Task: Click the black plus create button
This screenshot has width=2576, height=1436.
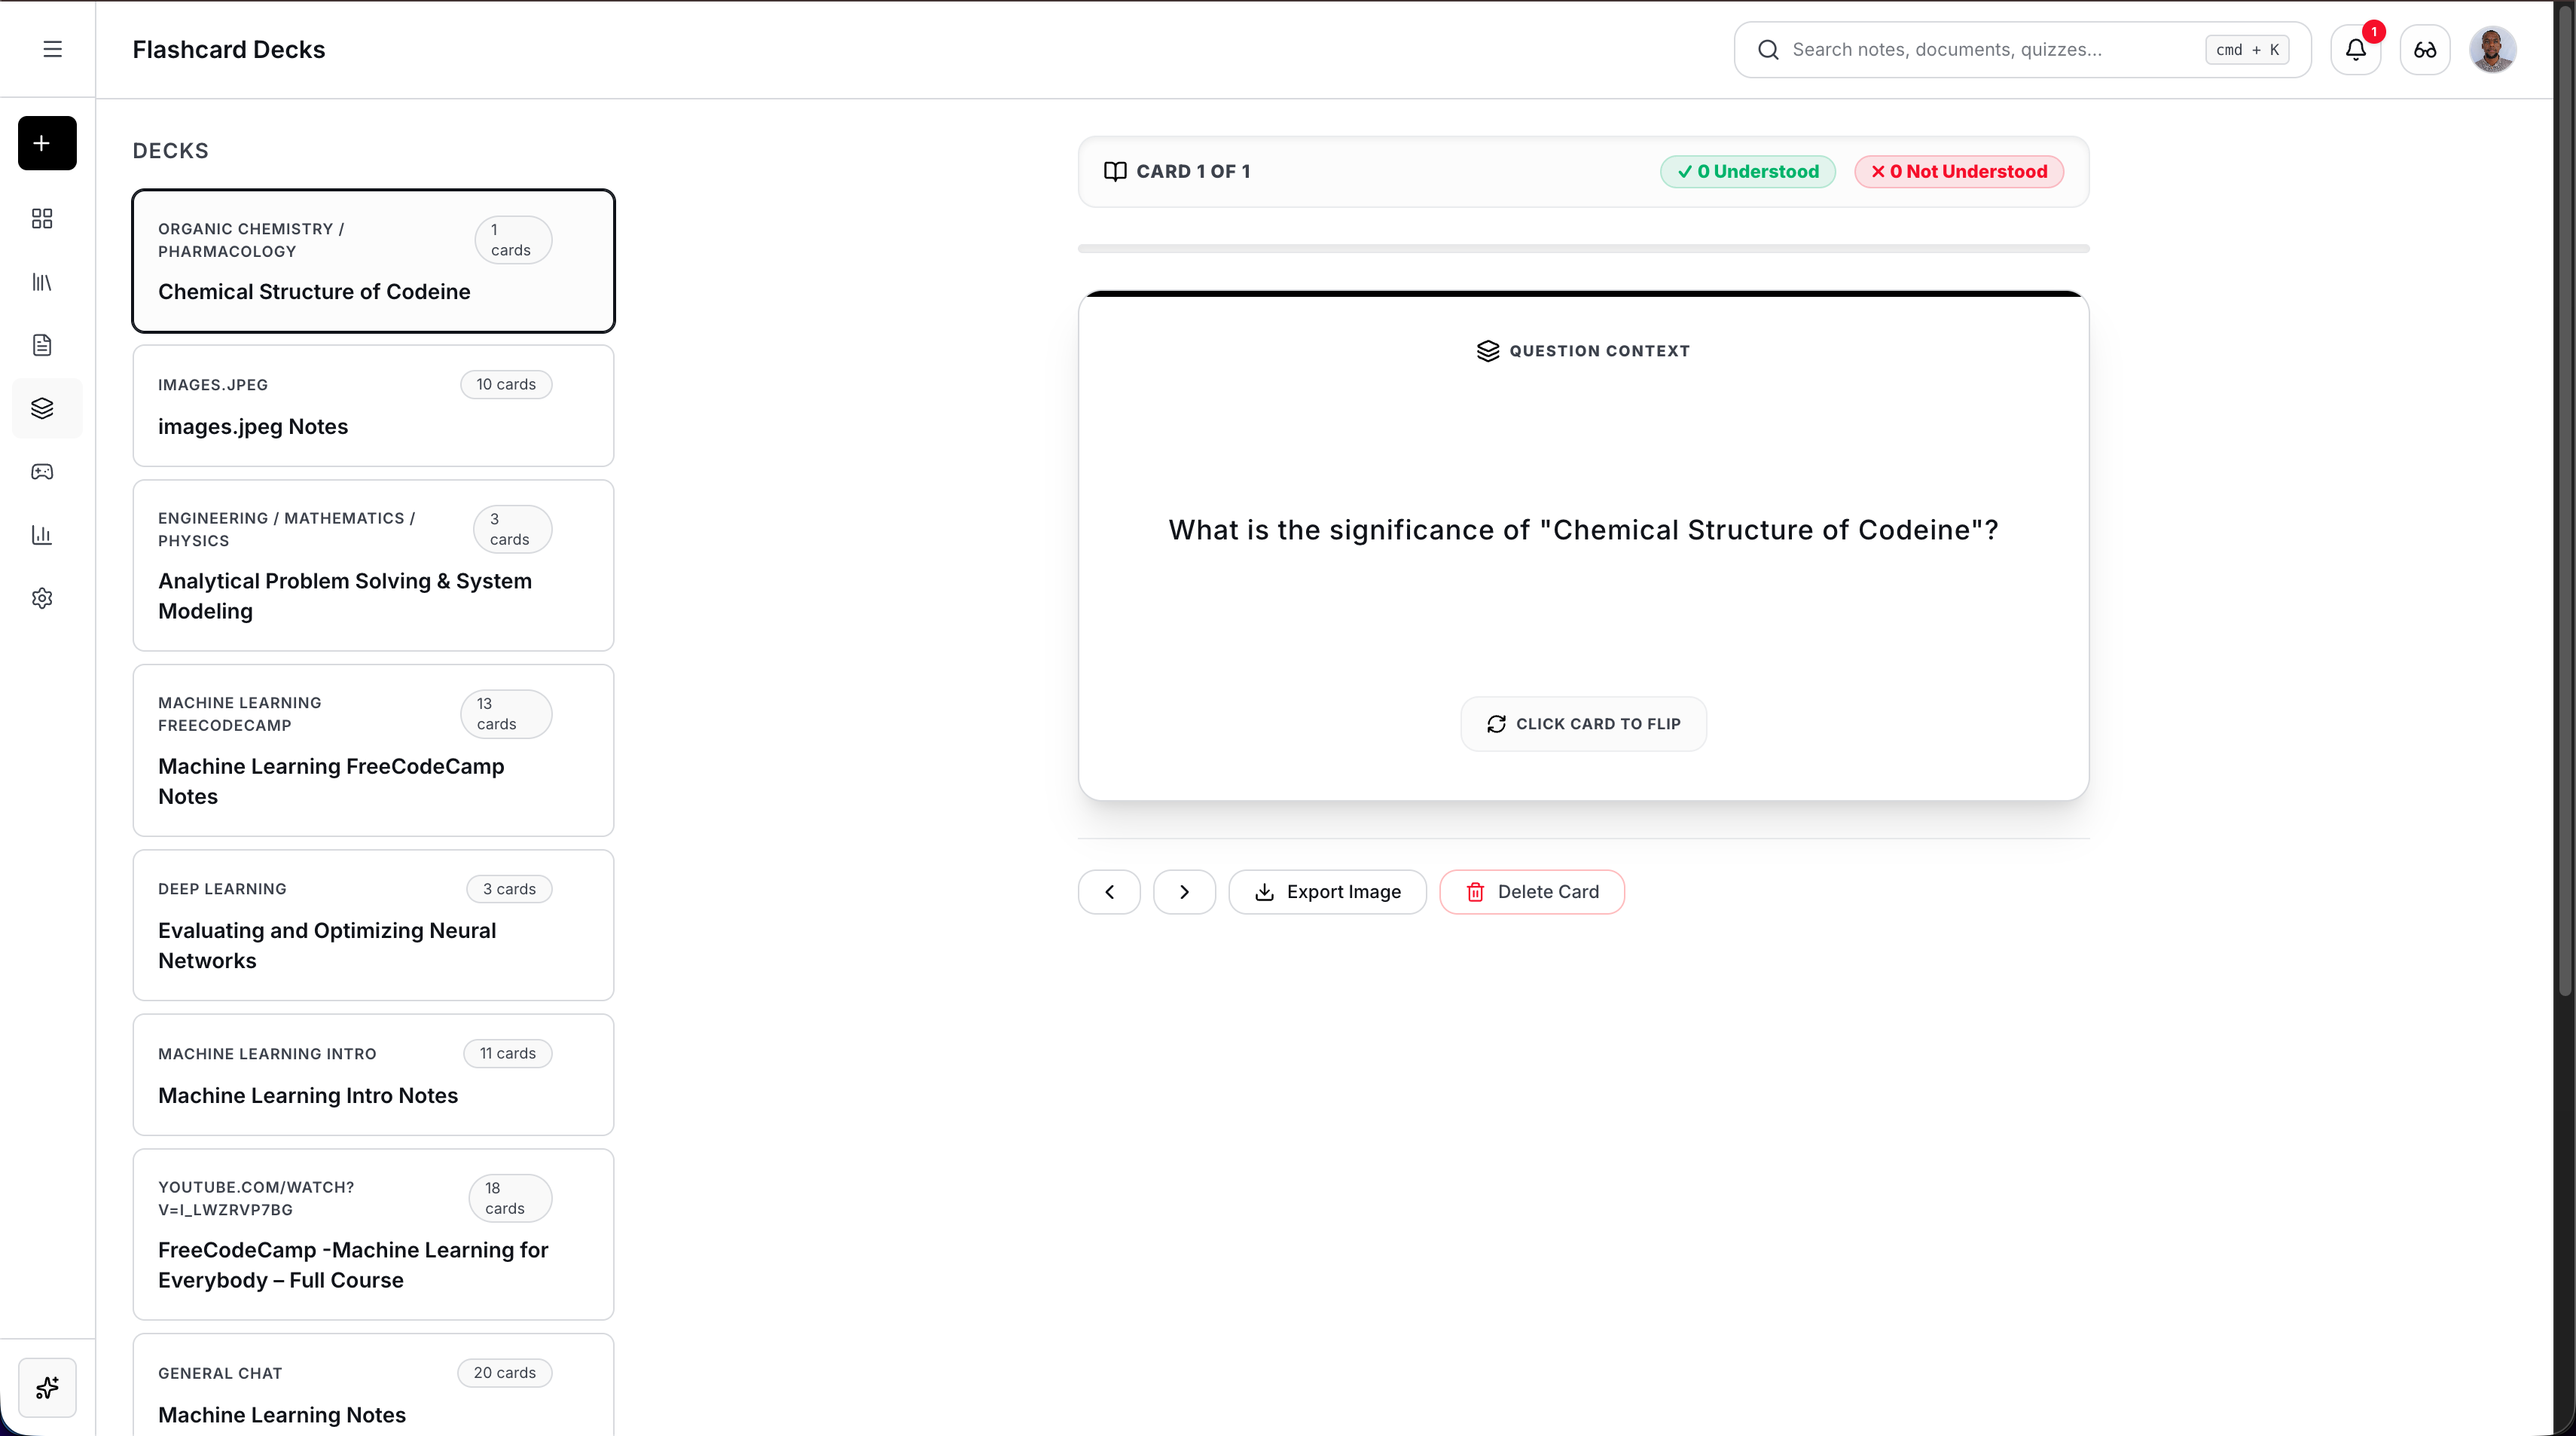Action: [47, 143]
